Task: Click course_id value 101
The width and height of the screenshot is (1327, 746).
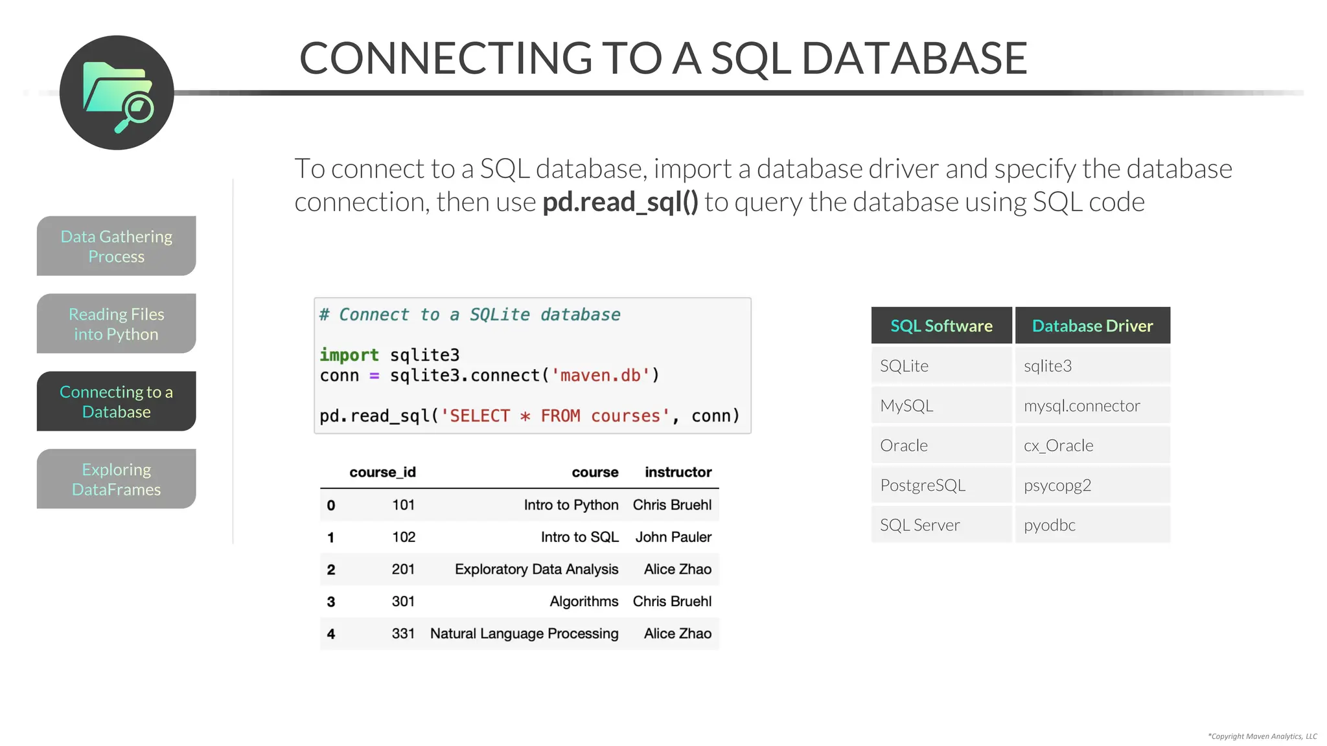Action: [403, 505]
